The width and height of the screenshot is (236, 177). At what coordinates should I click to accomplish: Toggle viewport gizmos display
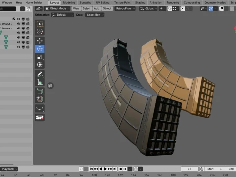coord(211,8)
